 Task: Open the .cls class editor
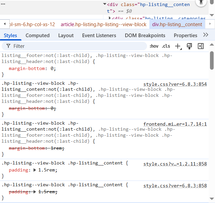click(x=166, y=46)
